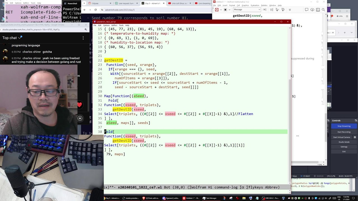
Task: Click Start Recording in OBS controls
Action: pos(344,132)
